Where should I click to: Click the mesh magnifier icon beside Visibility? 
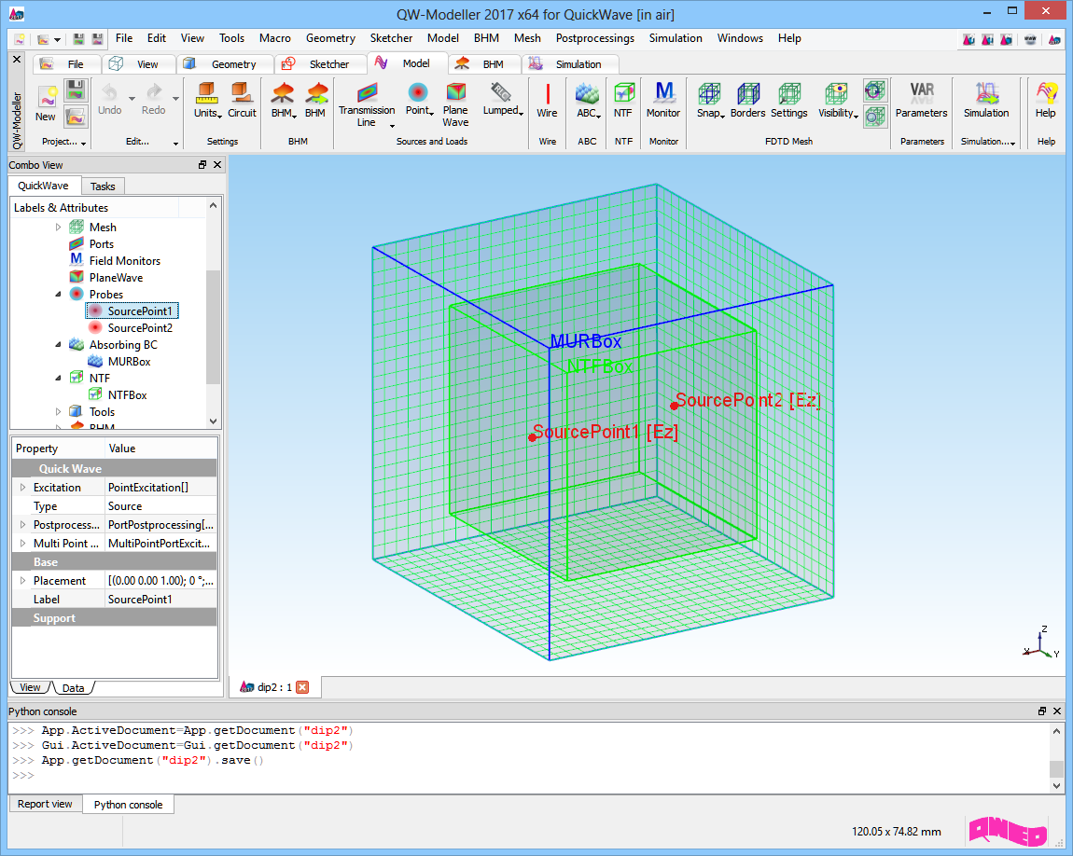tap(874, 117)
